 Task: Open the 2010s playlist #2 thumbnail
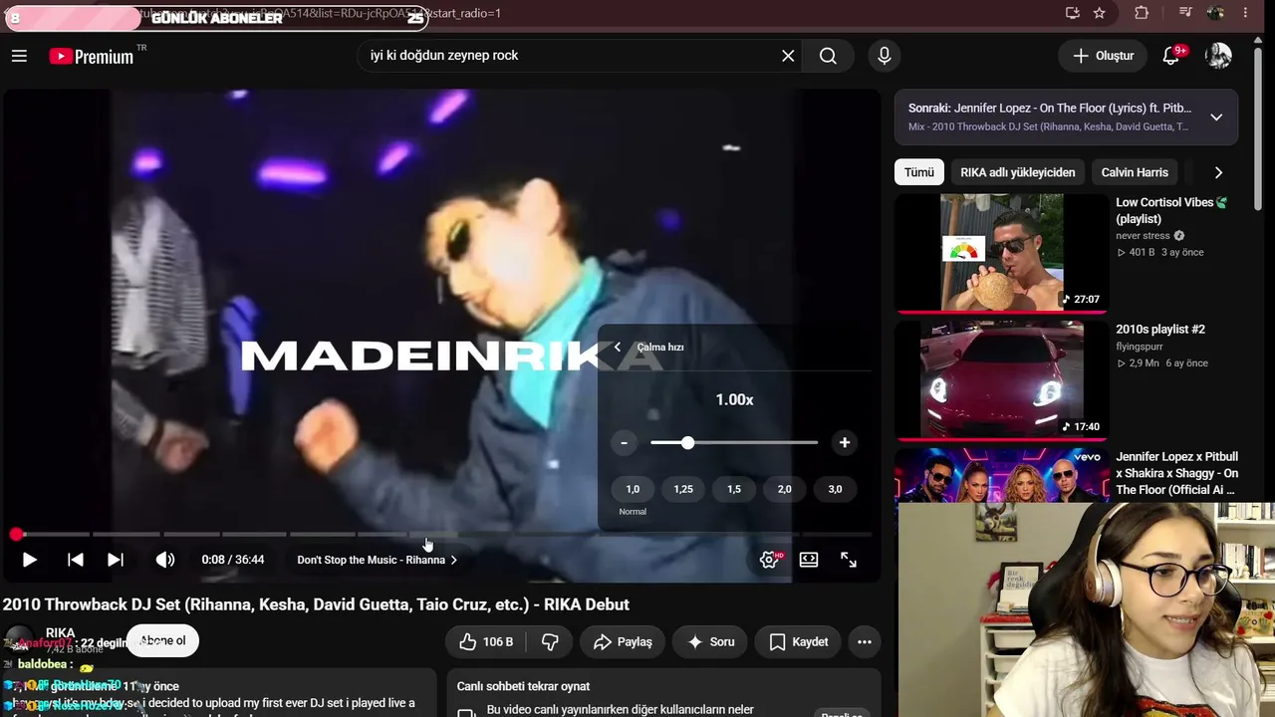tap(1001, 380)
